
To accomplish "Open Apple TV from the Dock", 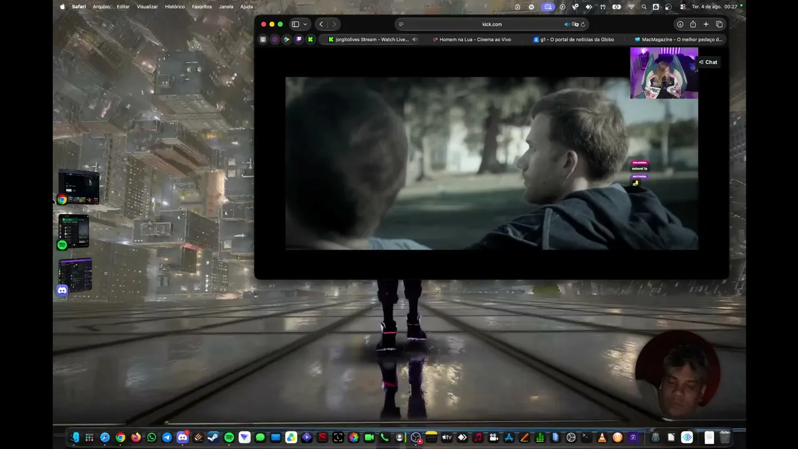I will coord(446,438).
